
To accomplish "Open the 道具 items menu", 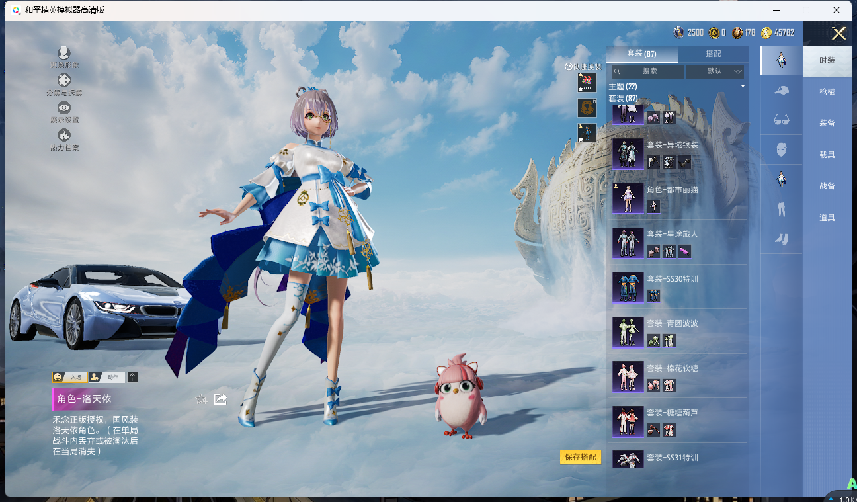I will (x=827, y=218).
